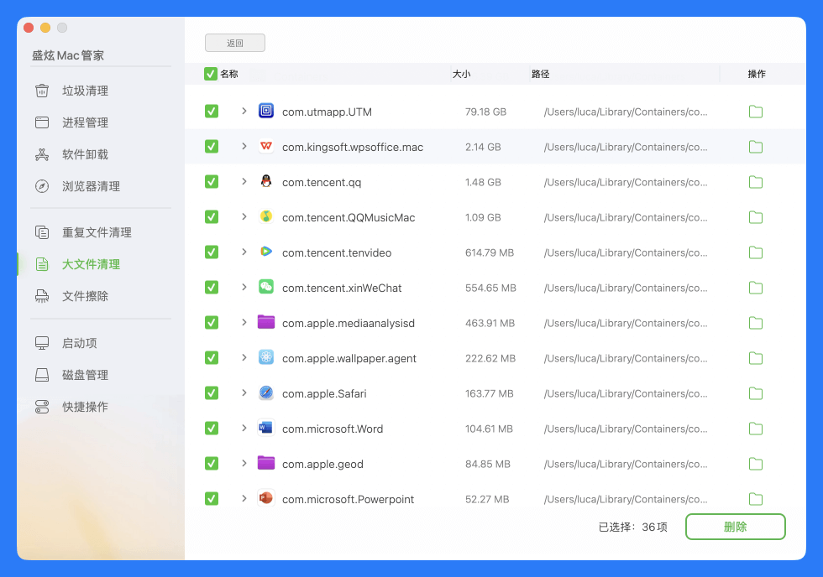Uncheck com.tencent.tenvideo checkbox
This screenshot has height=577, width=823.
212,252
